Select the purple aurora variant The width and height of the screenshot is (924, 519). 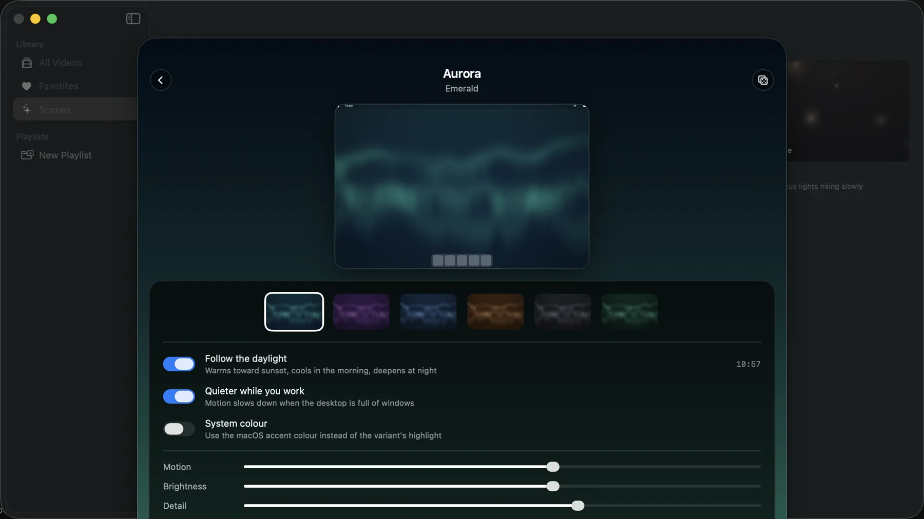[x=361, y=312]
